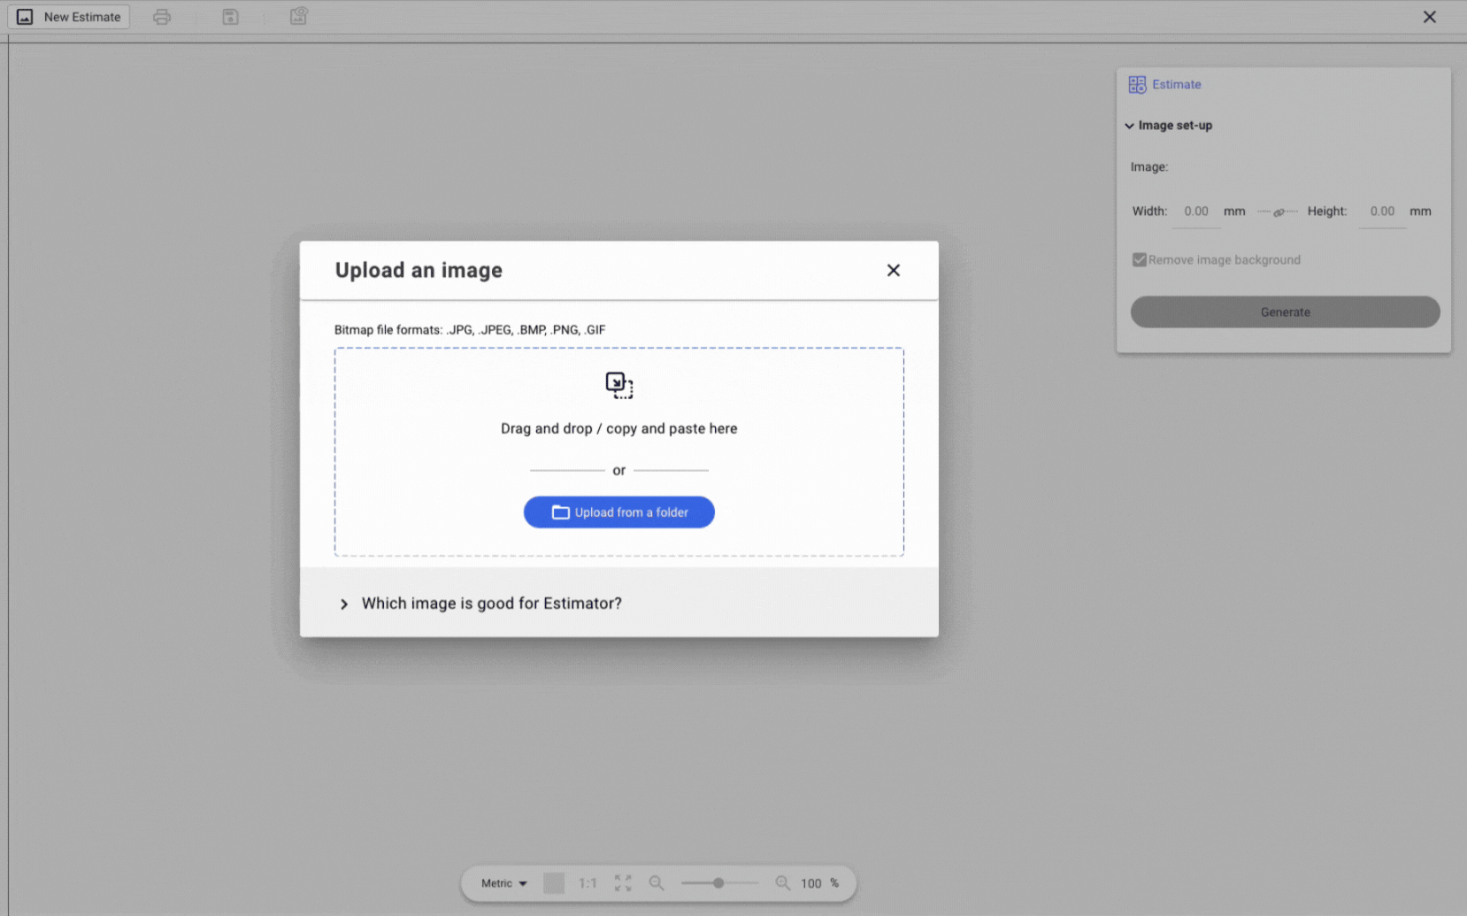The height and width of the screenshot is (916, 1467).
Task: Click the Width input field
Action: tap(1196, 212)
